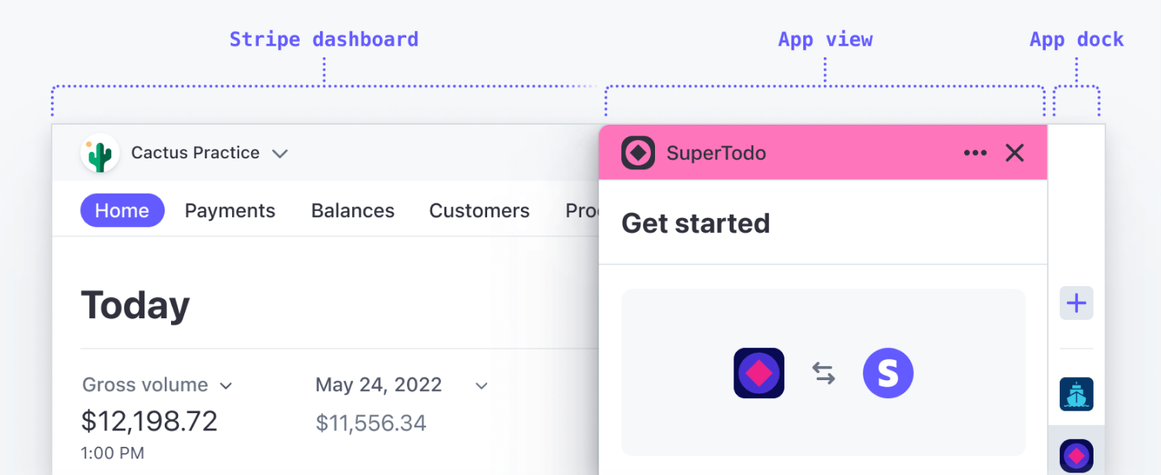Select the Home tab
The width and height of the screenshot is (1161, 475).
click(122, 211)
